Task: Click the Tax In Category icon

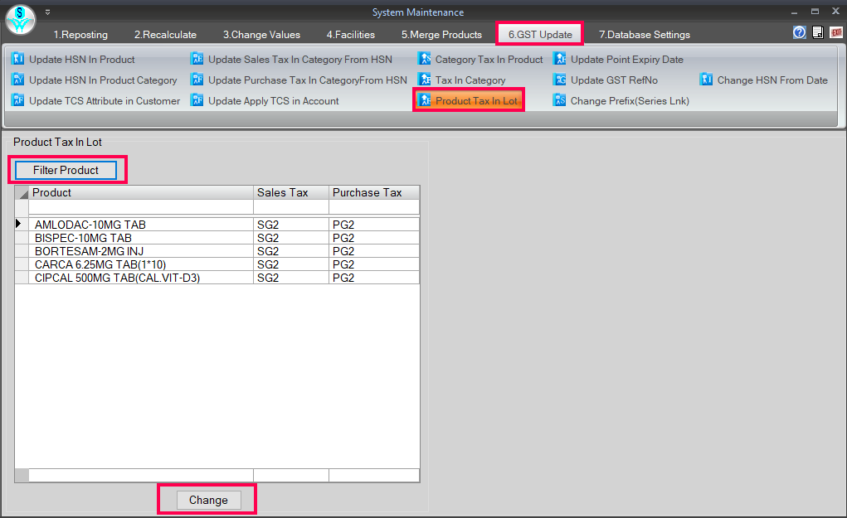Action: point(425,80)
